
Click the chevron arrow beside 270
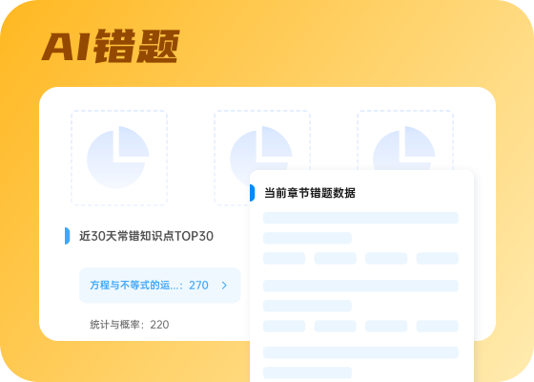pos(224,286)
